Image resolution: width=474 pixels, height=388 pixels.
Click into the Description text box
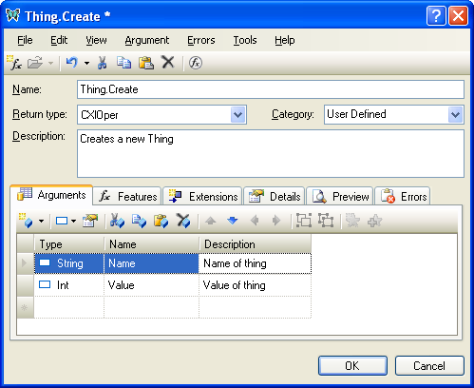(x=271, y=153)
